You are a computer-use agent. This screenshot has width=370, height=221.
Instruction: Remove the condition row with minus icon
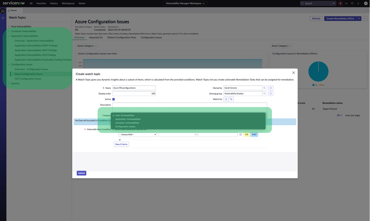(x=240, y=135)
